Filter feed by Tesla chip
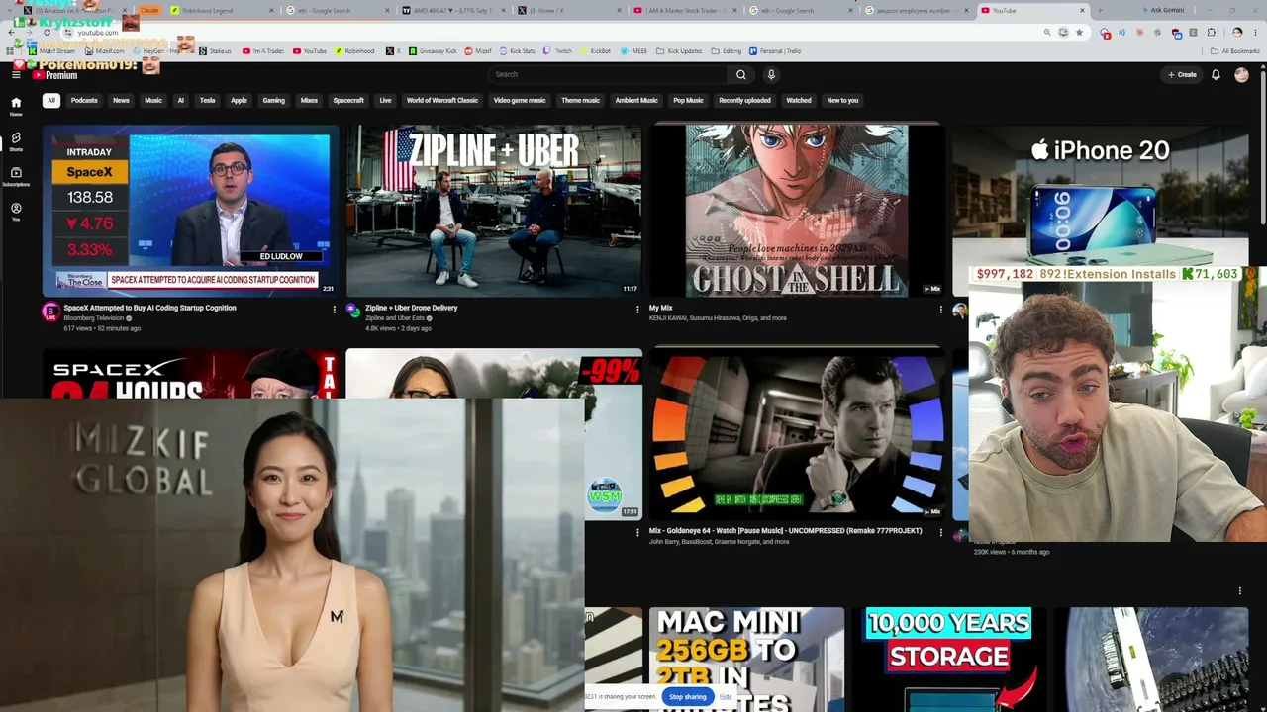Screen dimensions: 1267x712 point(207,100)
